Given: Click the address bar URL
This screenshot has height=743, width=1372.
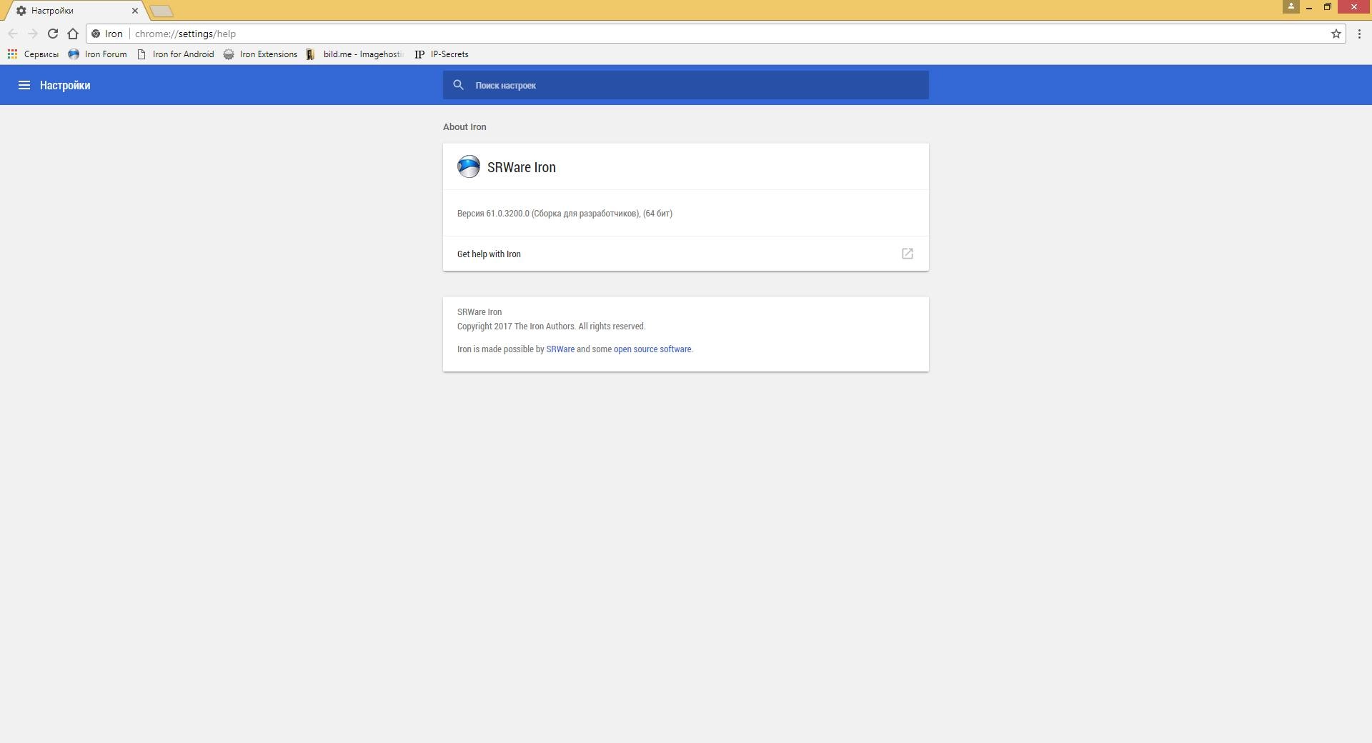Looking at the screenshot, I should (x=185, y=34).
